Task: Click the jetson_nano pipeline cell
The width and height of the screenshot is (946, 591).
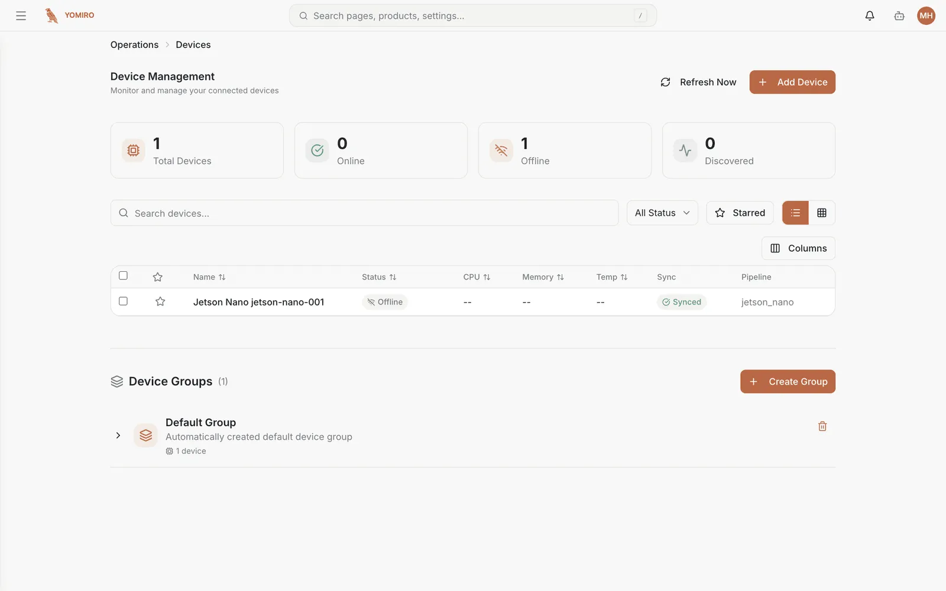Action: pyautogui.click(x=767, y=303)
